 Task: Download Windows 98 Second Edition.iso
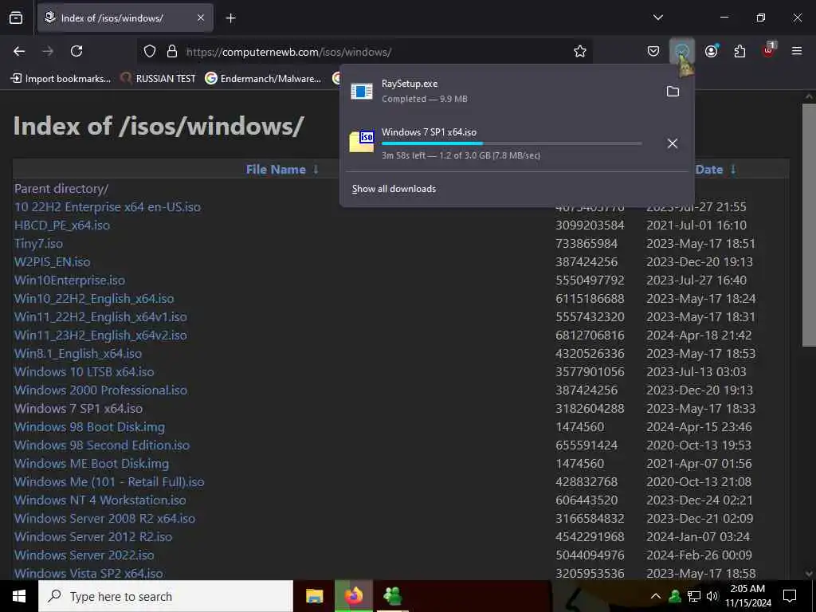102,445
